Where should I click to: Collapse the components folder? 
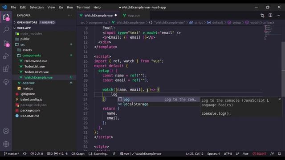(x=45, y=55)
